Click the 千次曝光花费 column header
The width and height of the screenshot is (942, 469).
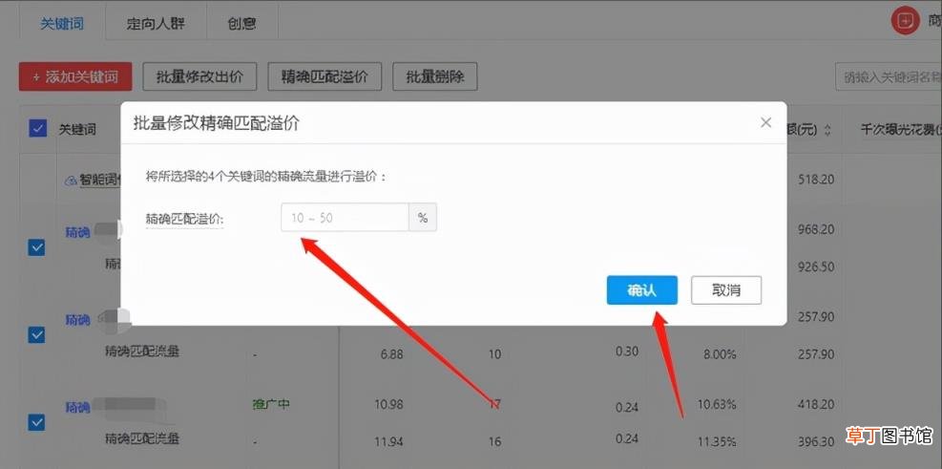(x=901, y=129)
